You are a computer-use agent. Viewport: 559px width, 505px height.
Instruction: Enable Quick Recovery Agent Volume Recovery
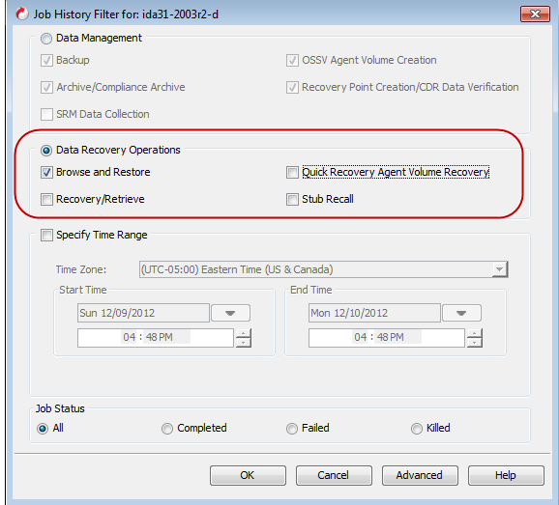click(292, 173)
